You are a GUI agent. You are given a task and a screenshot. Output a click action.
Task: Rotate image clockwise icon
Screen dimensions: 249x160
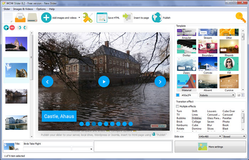click(x=25, y=28)
